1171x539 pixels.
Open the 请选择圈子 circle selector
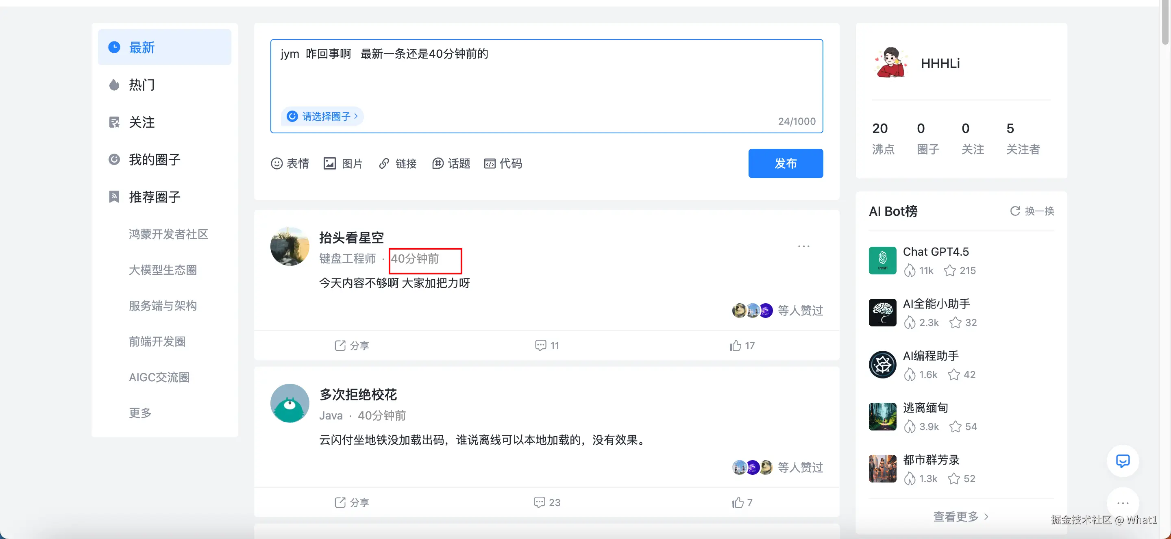323,116
